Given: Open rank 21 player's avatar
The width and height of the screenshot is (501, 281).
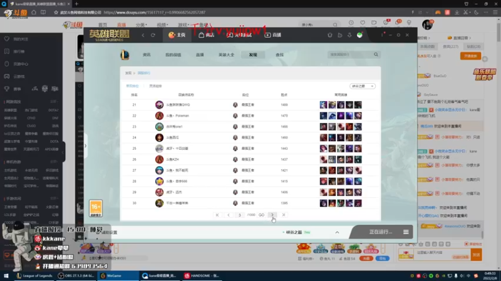Looking at the screenshot, I should [x=159, y=104].
